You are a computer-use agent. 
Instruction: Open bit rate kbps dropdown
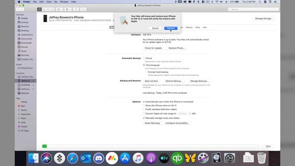click(184, 113)
